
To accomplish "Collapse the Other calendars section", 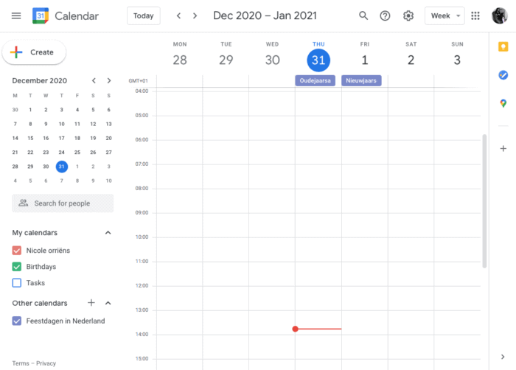I will 108,303.
